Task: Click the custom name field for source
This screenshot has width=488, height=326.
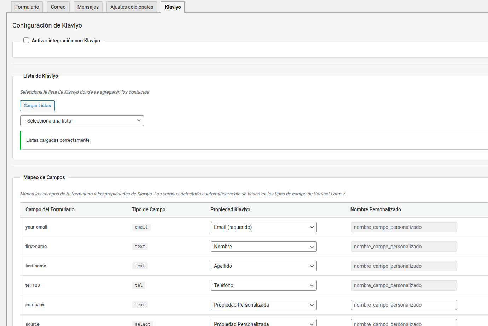Action: point(403,323)
